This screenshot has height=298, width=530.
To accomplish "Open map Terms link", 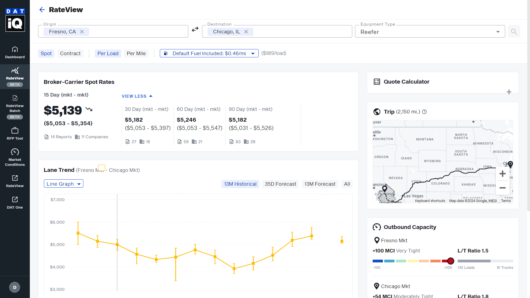I will click(506, 201).
